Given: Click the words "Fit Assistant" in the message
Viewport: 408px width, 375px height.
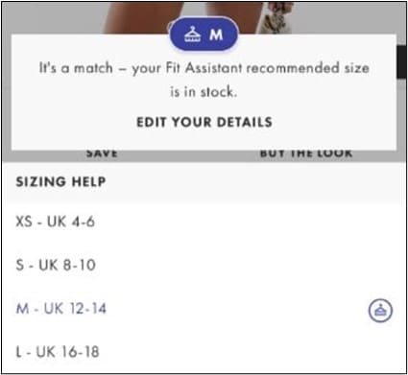Looking at the screenshot, I should pyautogui.click(x=204, y=68).
